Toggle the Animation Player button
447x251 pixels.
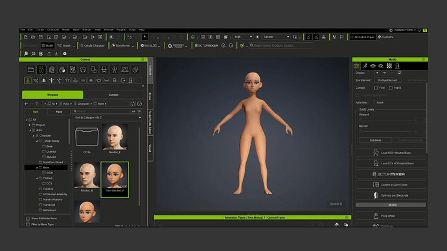point(362,37)
